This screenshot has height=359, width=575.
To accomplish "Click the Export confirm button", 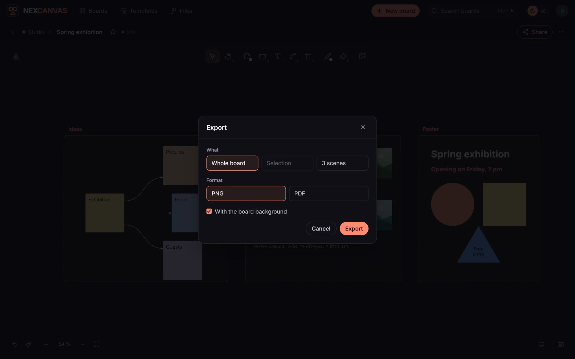I will (x=354, y=228).
